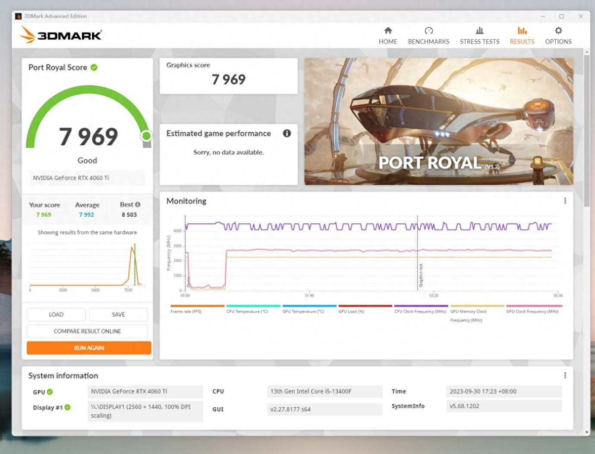Click the Port Royal score validation checkmark
This screenshot has width=595, height=454.
tap(94, 67)
